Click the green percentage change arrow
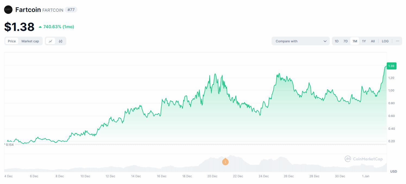Screen dimensions: 406x184 pyautogui.click(x=40, y=27)
